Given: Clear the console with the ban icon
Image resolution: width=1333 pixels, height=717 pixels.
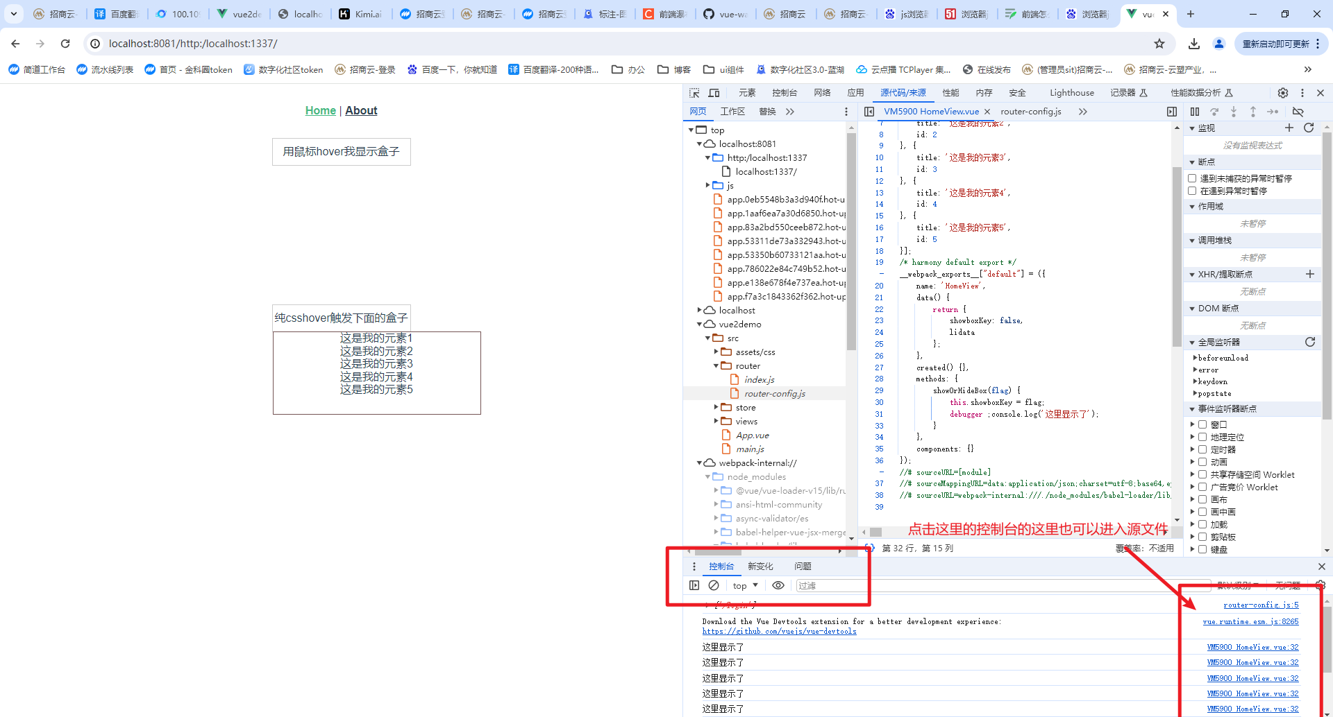Looking at the screenshot, I should 714,585.
